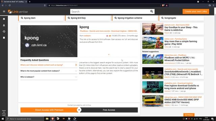Open Say Goodbye to your Sleep ad
The width and height of the screenshot is (216, 121).
pos(181,29)
